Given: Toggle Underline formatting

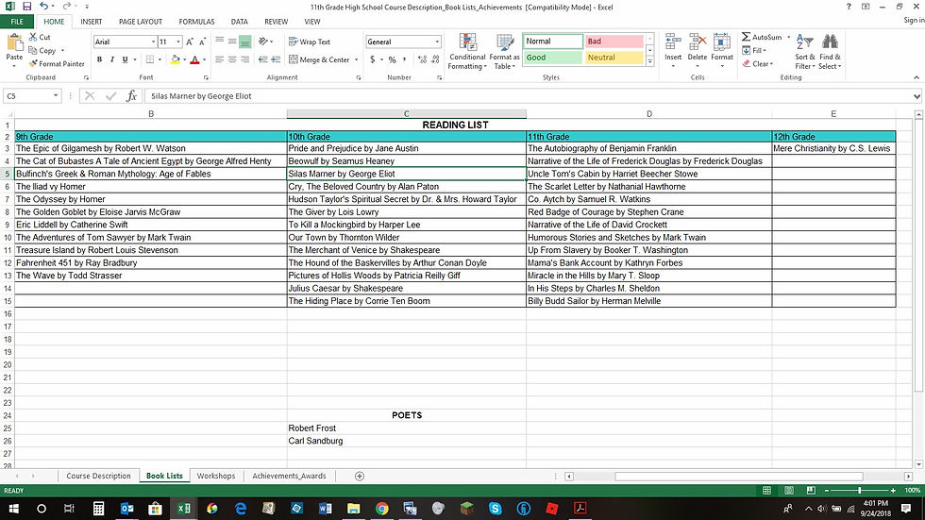Looking at the screenshot, I should click(125, 59).
